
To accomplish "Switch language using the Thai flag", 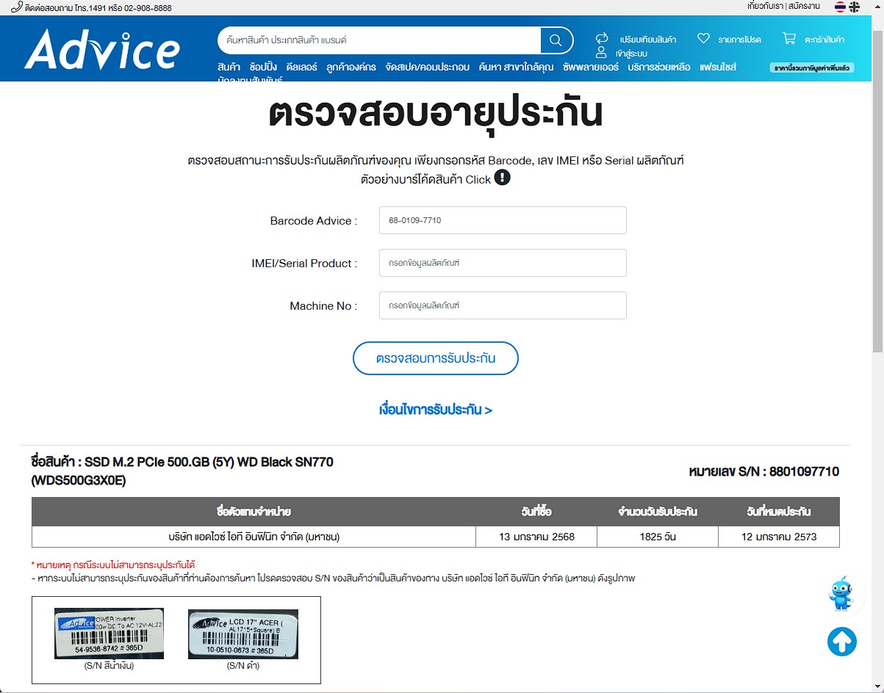I will [840, 7].
